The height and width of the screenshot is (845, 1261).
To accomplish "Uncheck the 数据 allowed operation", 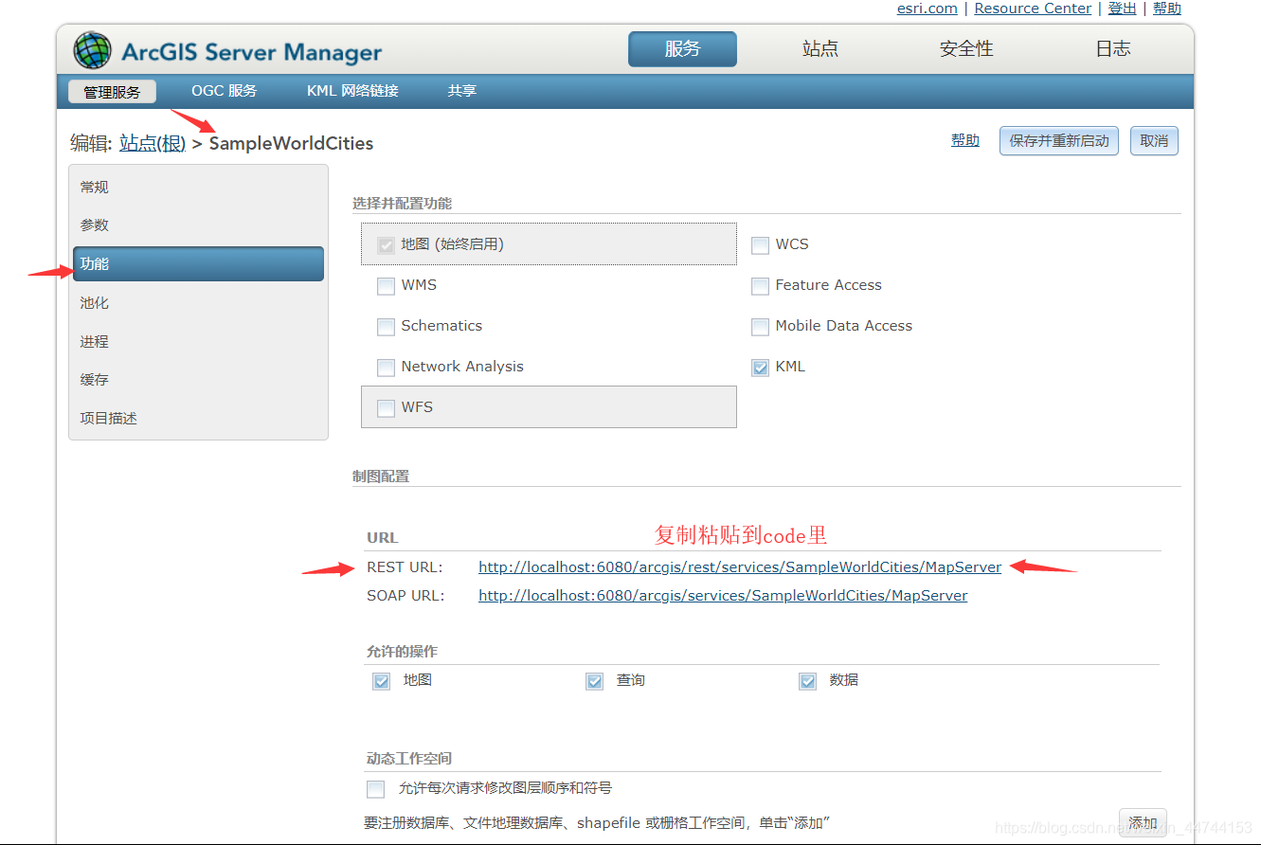I will coord(807,681).
